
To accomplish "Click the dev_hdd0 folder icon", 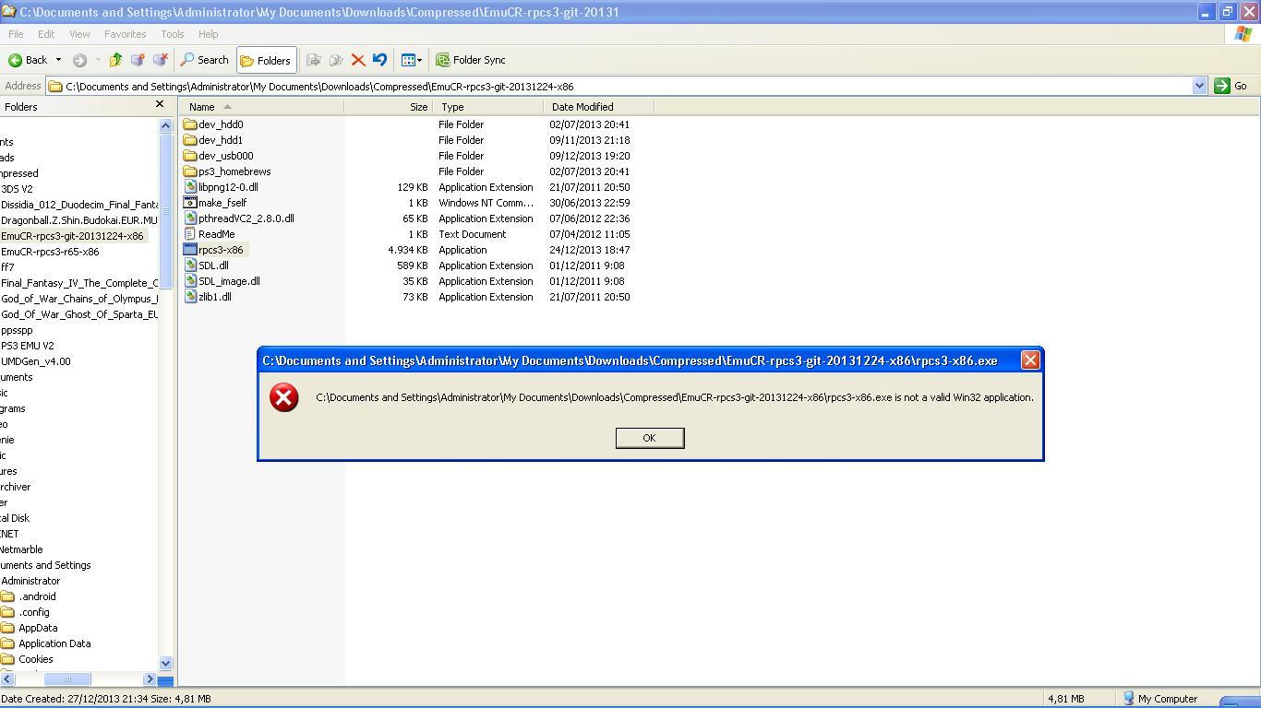I will [x=190, y=124].
